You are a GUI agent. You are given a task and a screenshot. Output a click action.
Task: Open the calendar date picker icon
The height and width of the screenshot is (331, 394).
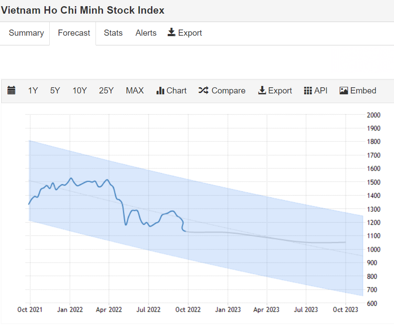pos(11,90)
